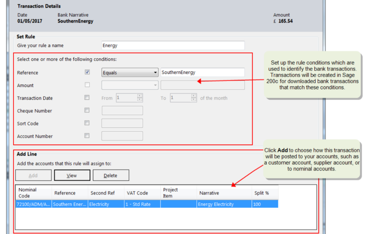
Task: Click the Sort Code text field
Action: 122,123
